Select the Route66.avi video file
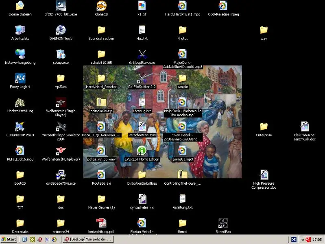This screenshot has width=325, height=244. (x=101, y=175)
